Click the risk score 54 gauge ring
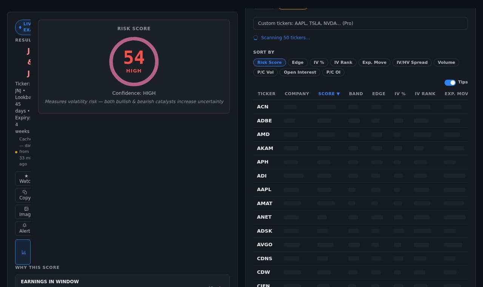Screen dimensions: 483x287 [x=134, y=62]
